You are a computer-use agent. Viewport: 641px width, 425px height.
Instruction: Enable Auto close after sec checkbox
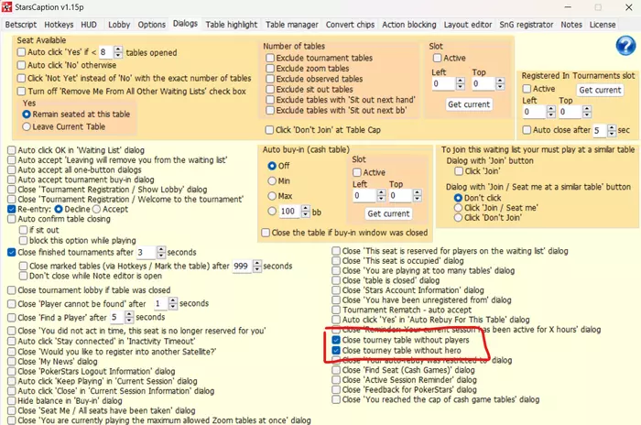(527, 130)
